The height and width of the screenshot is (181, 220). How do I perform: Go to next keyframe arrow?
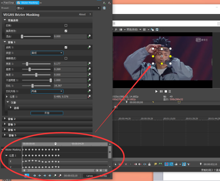pos(45,176)
